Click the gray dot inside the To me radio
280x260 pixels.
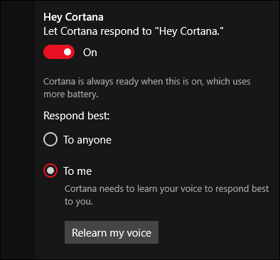(50, 170)
